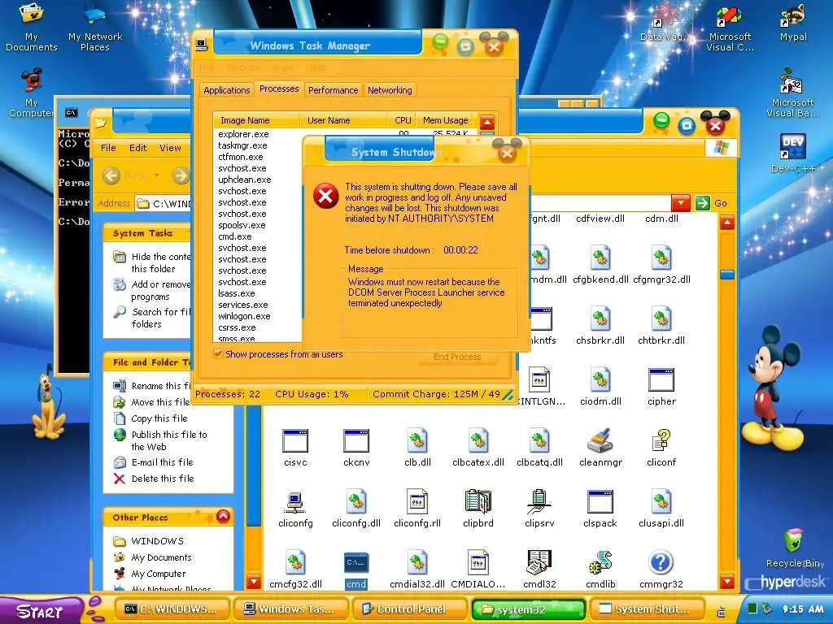The image size is (833, 624).
Task: Launch the Mypal browser shortcut
Action: (792, 22)
